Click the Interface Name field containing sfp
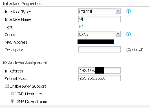Viewport: 150px width, 108px height. tap(100, 19)
